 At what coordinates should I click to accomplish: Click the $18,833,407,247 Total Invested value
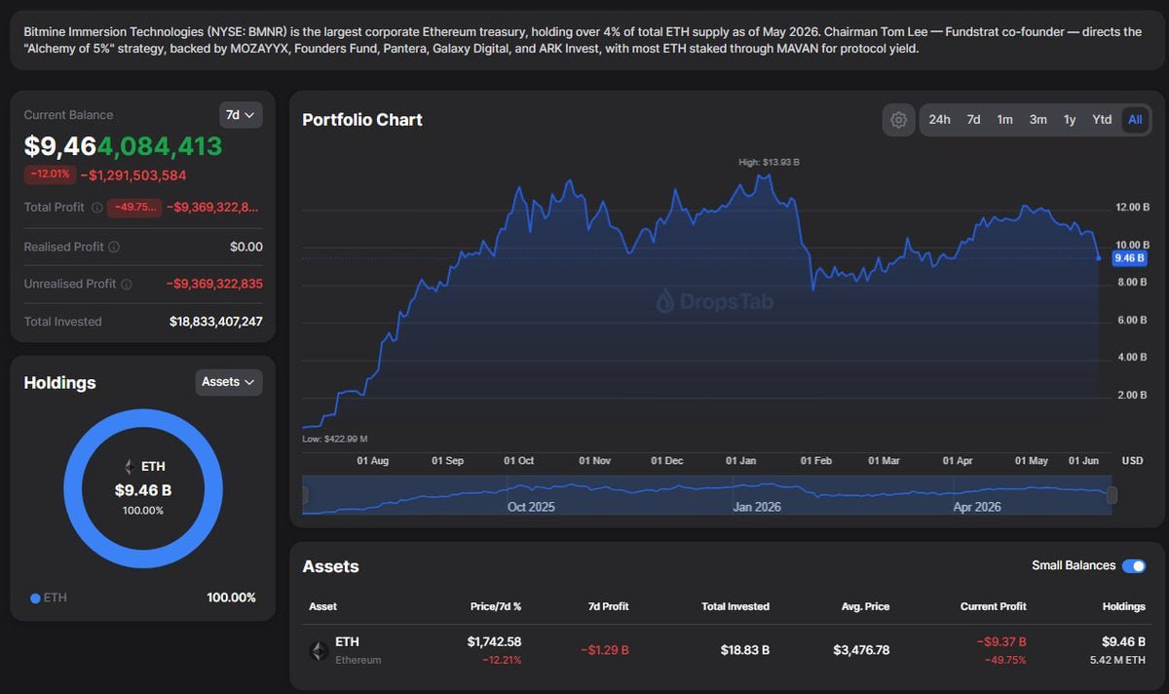[x=215, y=322]
